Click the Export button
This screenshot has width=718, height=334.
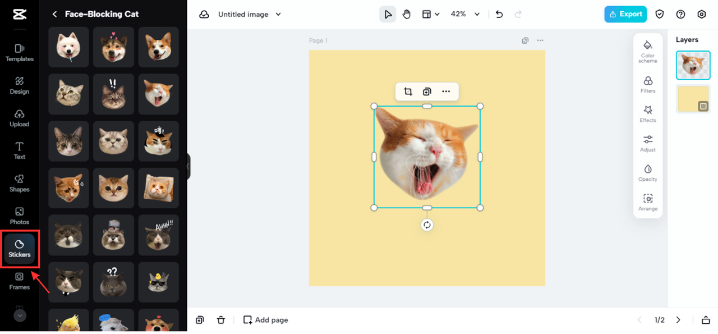tap(625, 14)
